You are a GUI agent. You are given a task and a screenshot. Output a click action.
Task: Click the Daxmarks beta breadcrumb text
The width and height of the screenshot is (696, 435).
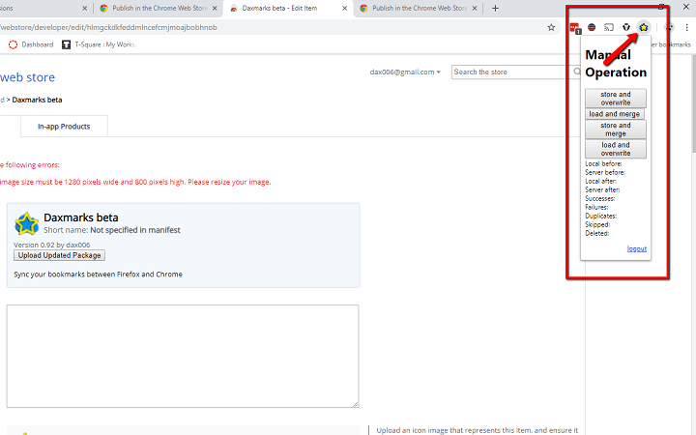pos(37,100)
